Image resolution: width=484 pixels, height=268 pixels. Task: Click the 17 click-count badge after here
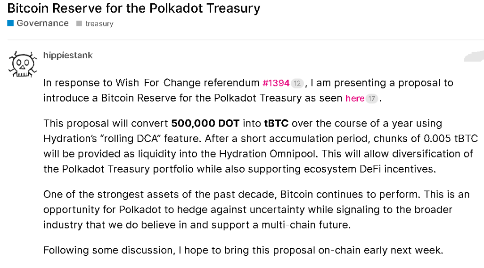372,99
